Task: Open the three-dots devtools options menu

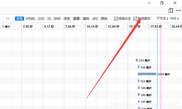Action: click(178, 10)
